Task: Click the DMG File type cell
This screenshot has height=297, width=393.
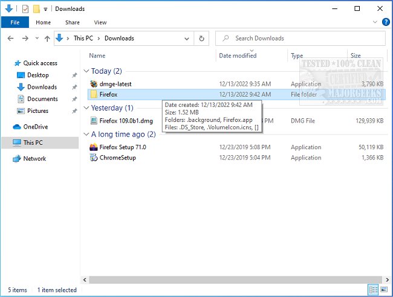Action: (303, 121)
